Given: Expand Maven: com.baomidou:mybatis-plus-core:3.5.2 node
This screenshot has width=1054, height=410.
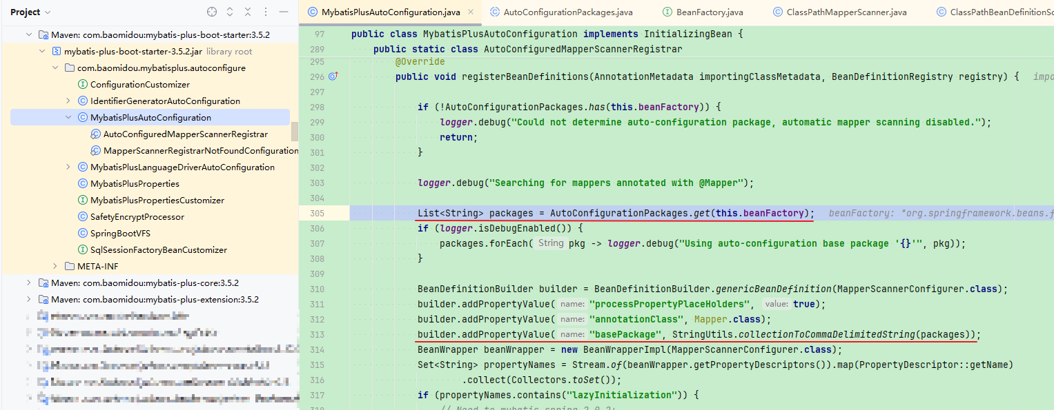Looking at the screenshot, I should (29, 283).
